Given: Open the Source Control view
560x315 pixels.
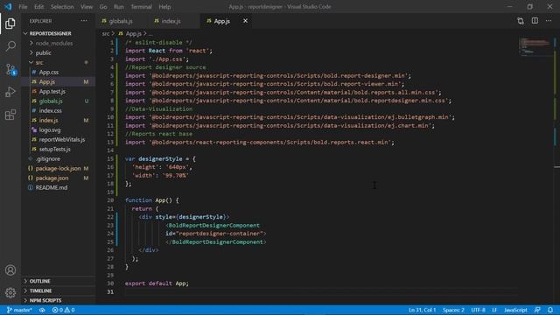Looking at the screenshot, I should point(10,69).
